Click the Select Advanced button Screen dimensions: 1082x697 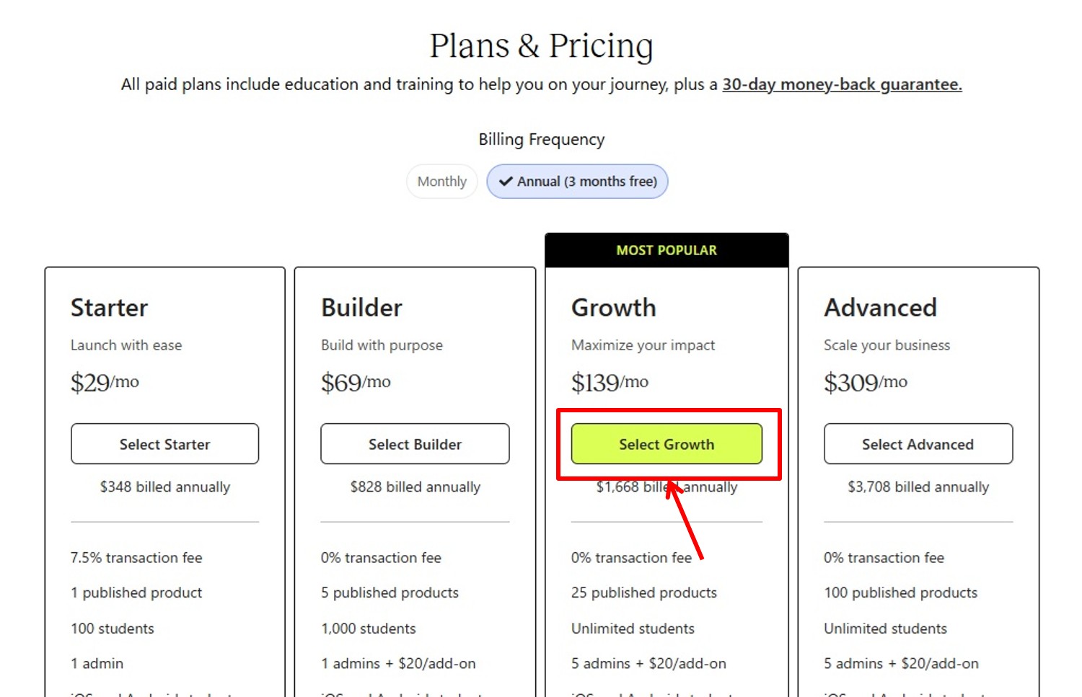918,444
